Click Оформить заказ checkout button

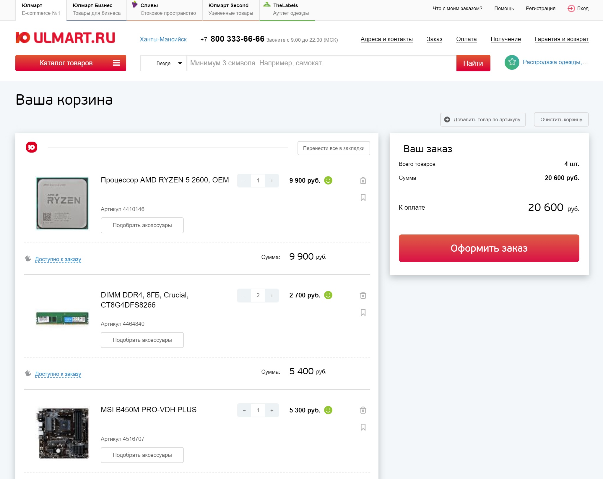coord(489,248)
